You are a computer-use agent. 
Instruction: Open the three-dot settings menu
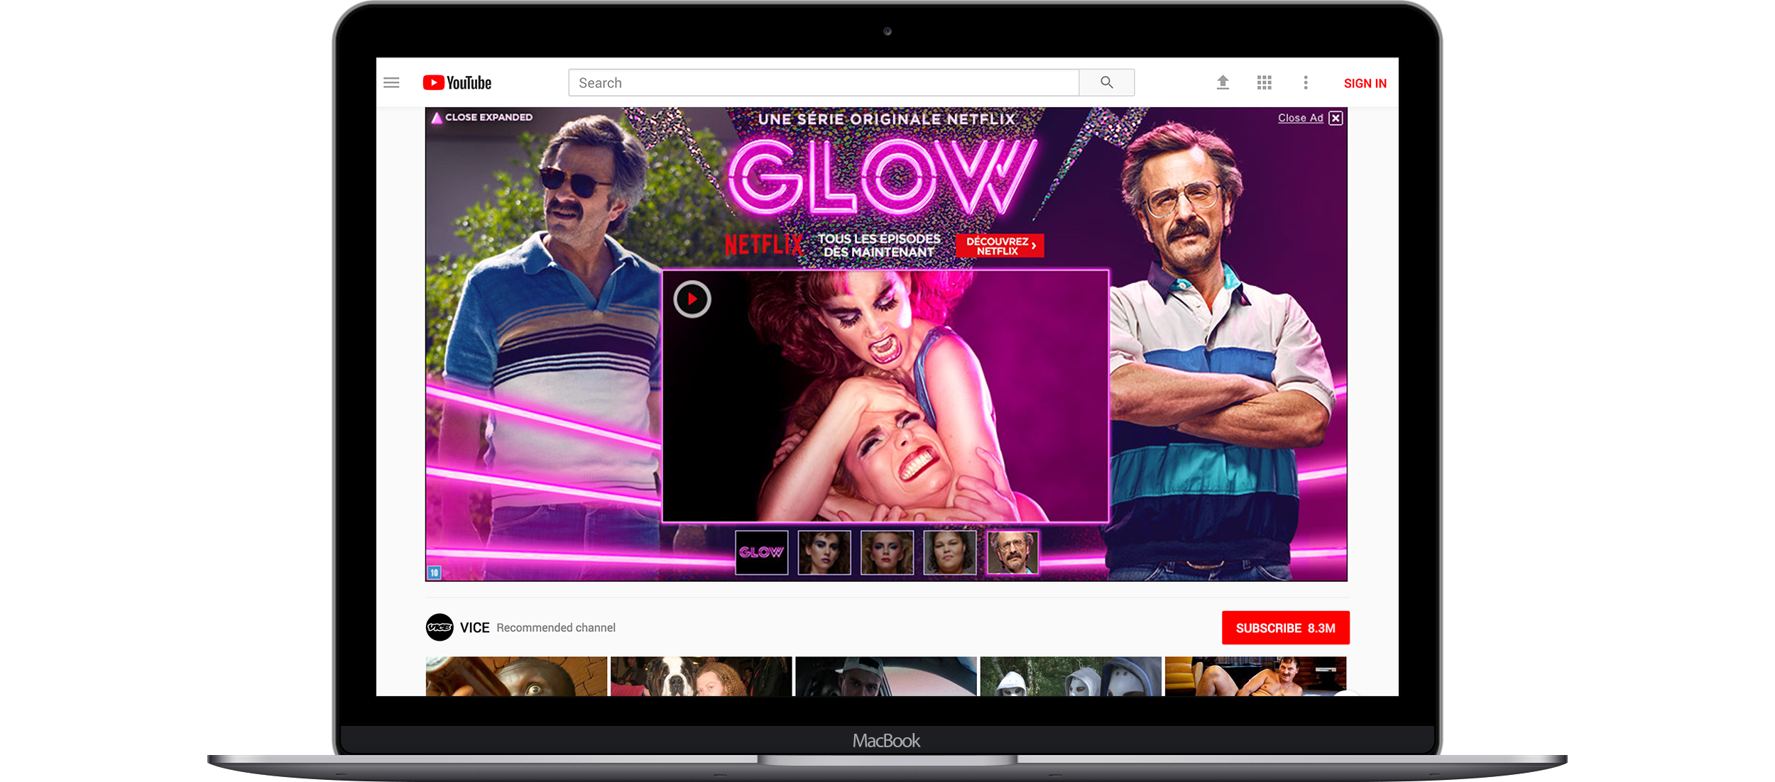point(1306,83)
